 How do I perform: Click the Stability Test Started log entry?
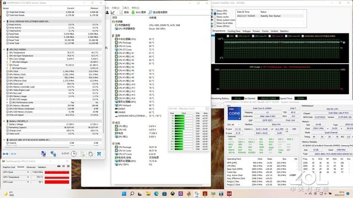(270, 16)
